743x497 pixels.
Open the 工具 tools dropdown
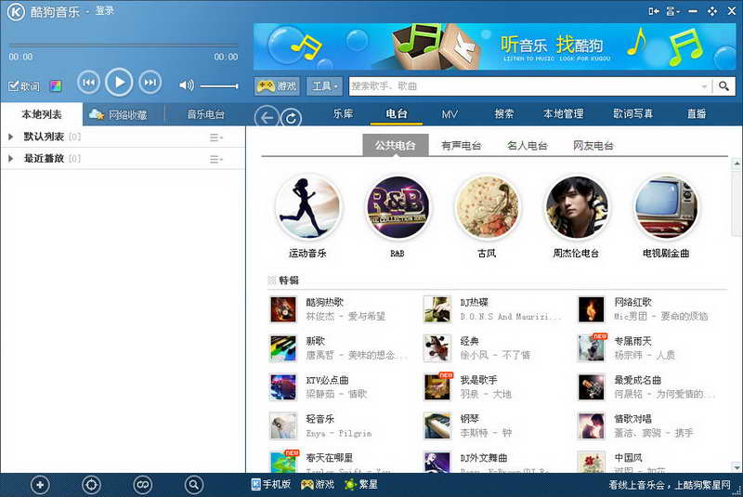pos(324,85)
